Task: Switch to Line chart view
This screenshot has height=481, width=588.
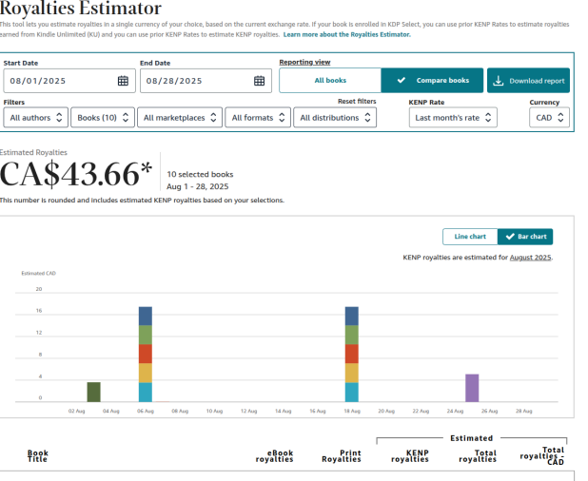Action: coord(470,237)
